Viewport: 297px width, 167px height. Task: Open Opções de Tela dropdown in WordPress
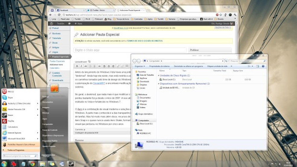(x=223, y=28)
